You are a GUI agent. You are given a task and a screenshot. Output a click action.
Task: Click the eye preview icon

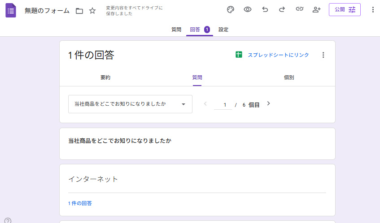248,9
